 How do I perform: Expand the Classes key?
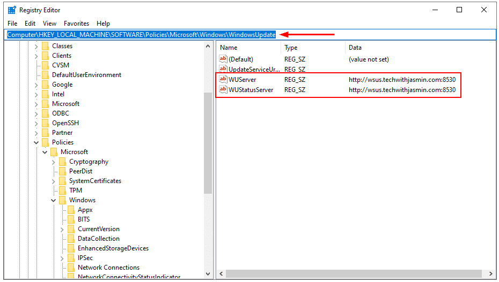click(x=36, y=47)
